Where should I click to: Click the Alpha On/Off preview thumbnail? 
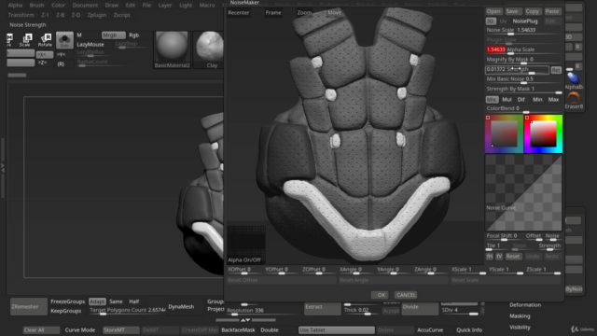click(246, 245)
